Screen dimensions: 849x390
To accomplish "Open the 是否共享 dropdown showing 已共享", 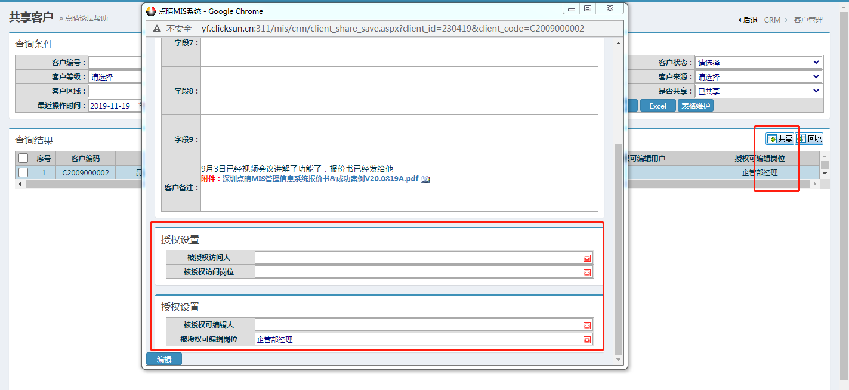I will tap(758, 91).
